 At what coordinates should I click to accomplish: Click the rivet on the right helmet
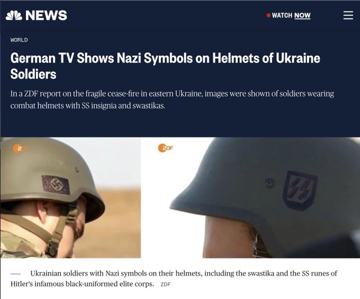(x=269, y=183)
